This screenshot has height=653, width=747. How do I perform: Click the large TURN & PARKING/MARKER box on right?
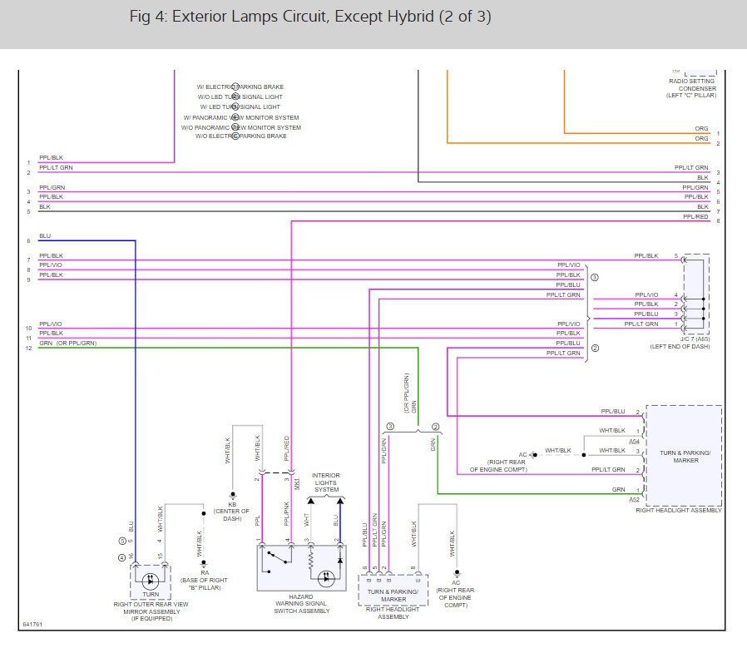tap(684, 455)
